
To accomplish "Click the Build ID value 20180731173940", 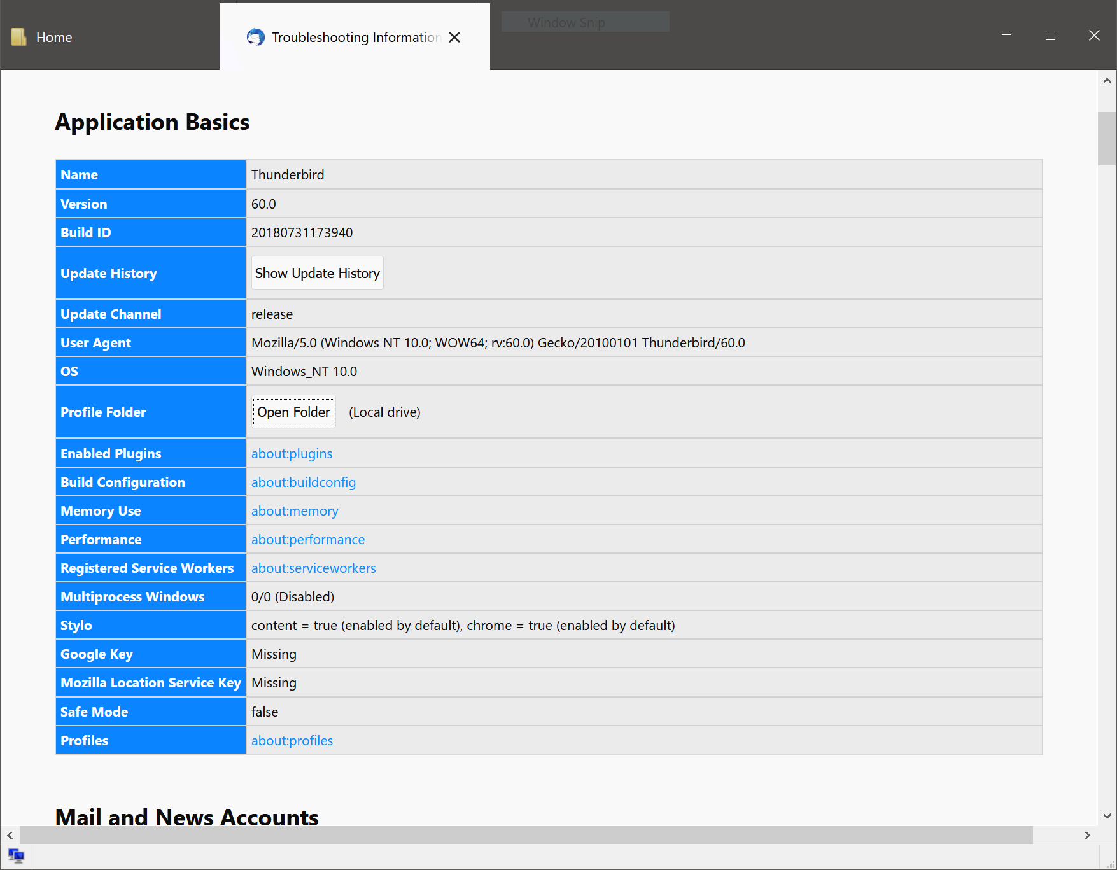I will point(302,233).
